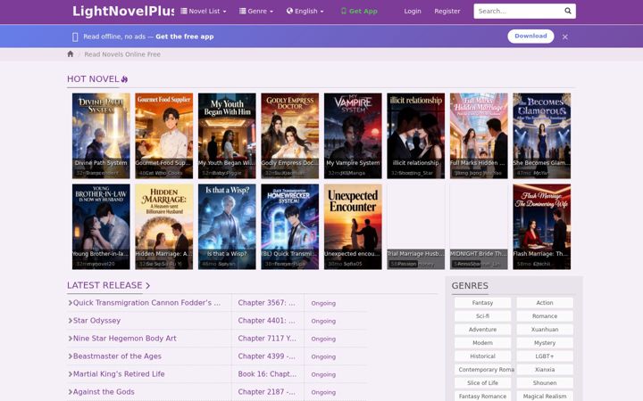Open Quick Transmigration Cannon Fodder's novel
Screen dimensions: 643x401
pyautogui.click(x=146, y=303)
